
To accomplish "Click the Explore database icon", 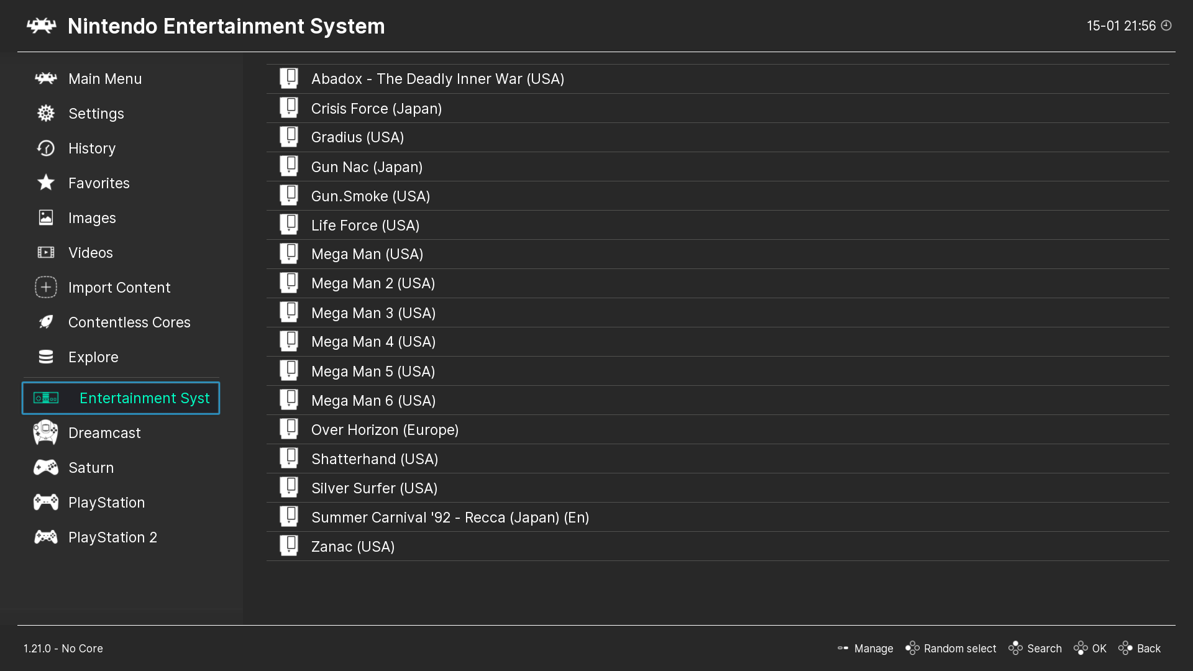I will point(45,357).
